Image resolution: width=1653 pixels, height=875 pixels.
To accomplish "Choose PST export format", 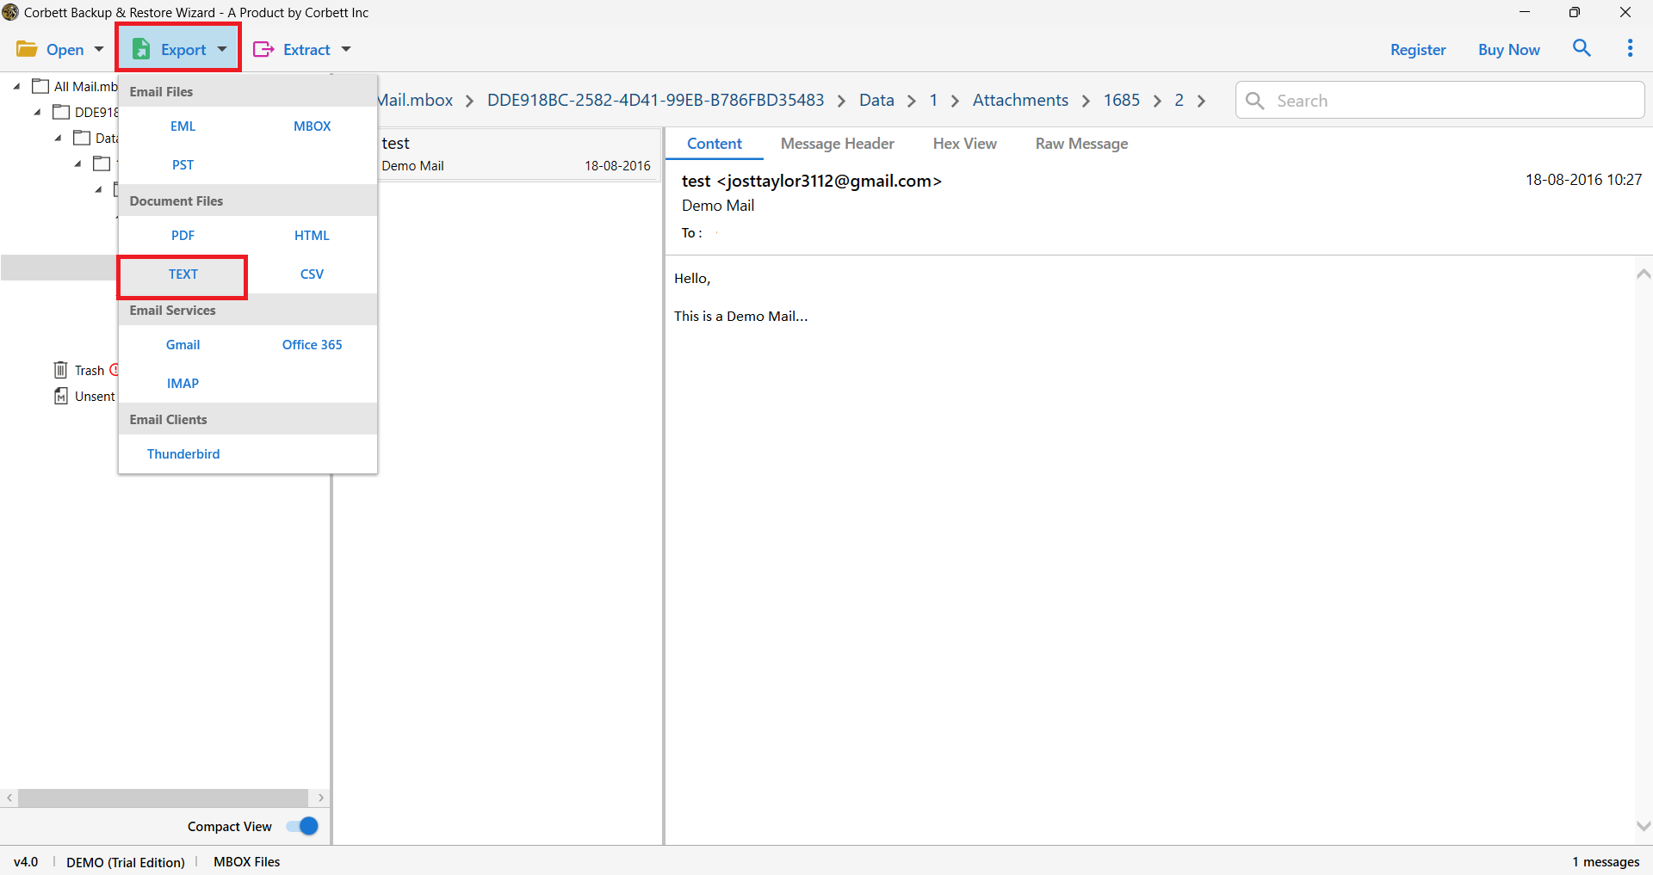I will (x=183, y=164).
